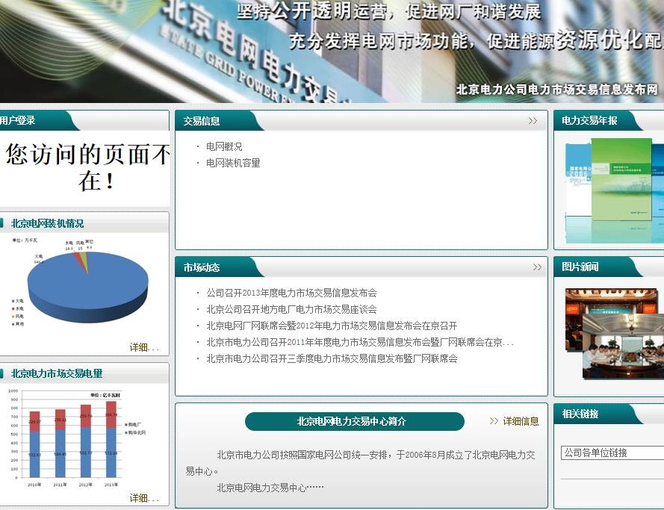The width and height of the screenshot is (664, 510).
Task: Open the 详细信息 link for the trading center intro
Action: [521, 420]
